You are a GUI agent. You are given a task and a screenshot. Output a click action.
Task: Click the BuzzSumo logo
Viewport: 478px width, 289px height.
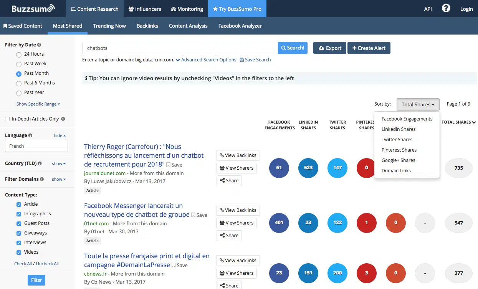(x=33, y=8)
